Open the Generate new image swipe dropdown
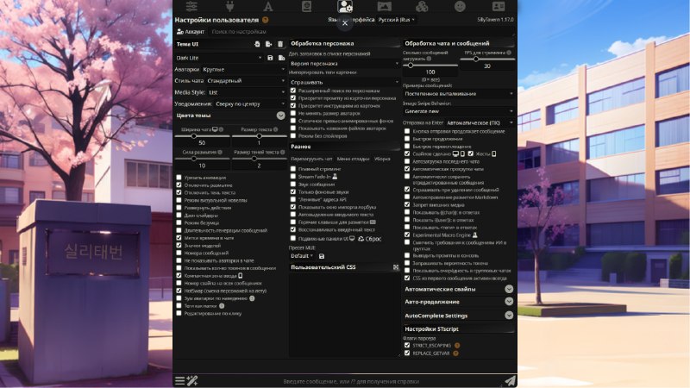 click(x=459, y=111)
